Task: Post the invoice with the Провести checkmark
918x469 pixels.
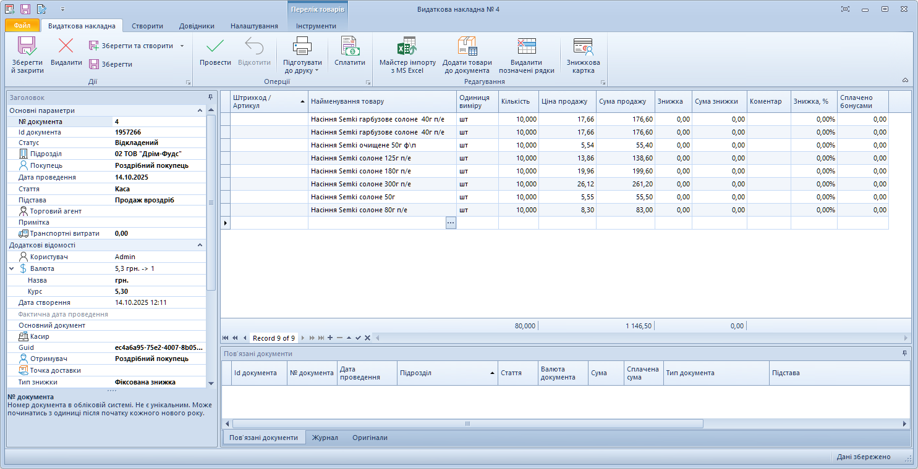Action: tap(215, 47)
